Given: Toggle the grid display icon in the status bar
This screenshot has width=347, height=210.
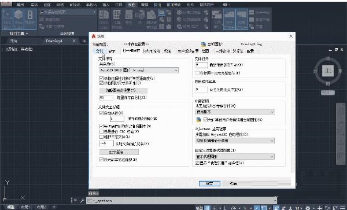Looking at the screenshot, I should [208, 208].
